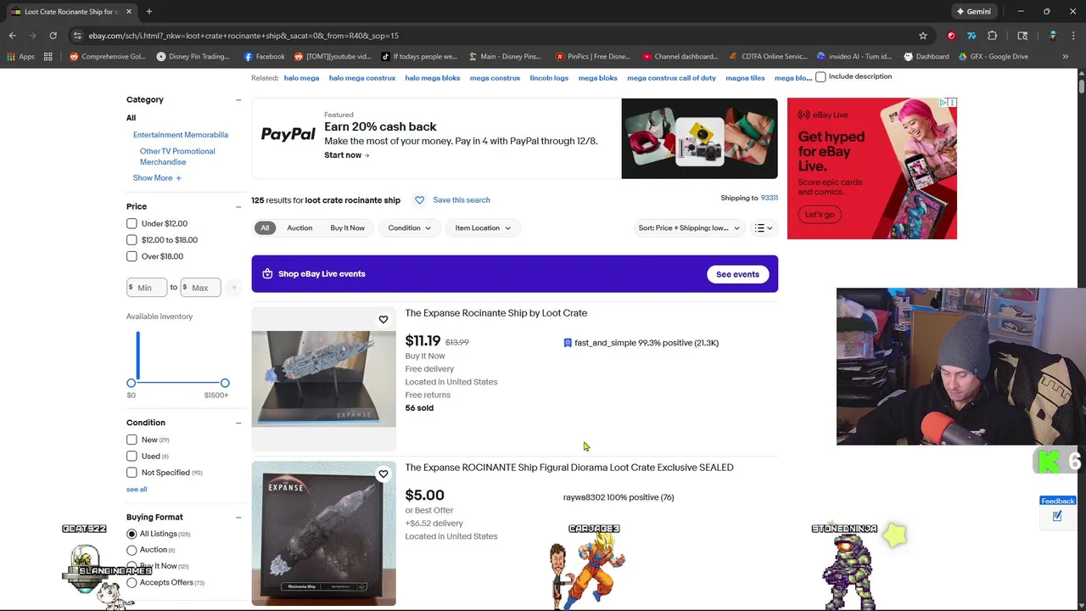Add first Rocinante listing to watchlist
Image resolution: width=1086 pixels, height=611 pixels.
click(383, 320)
